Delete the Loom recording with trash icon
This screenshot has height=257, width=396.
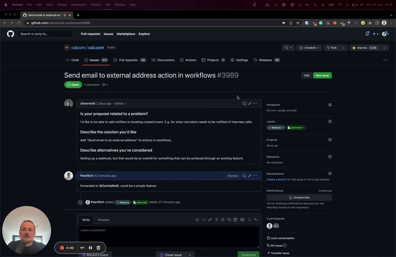point(99,248)
